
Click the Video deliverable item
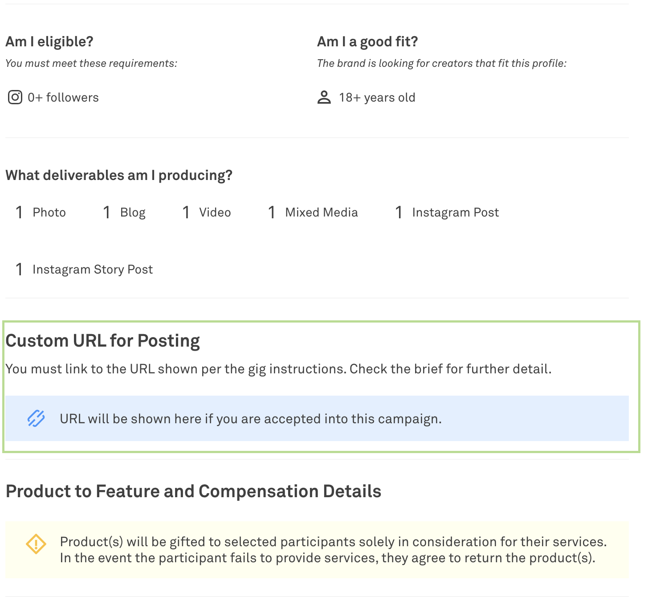click(215, 212)
